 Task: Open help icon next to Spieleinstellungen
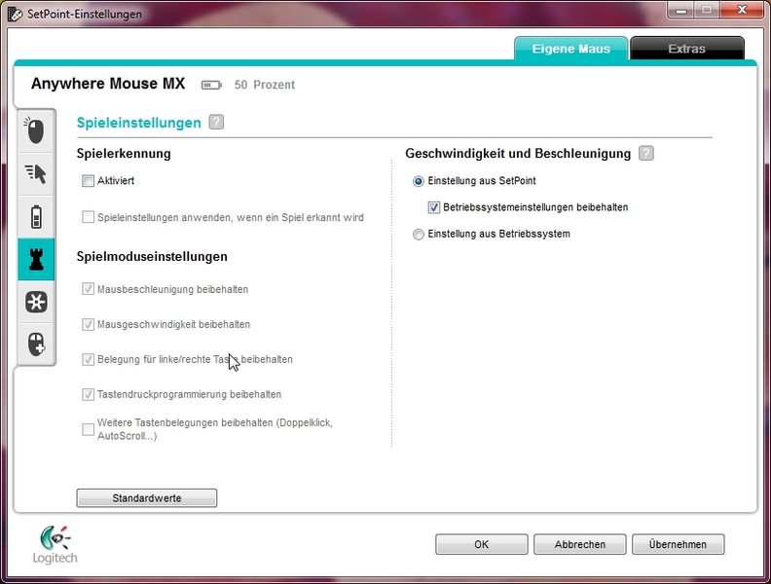216,122
